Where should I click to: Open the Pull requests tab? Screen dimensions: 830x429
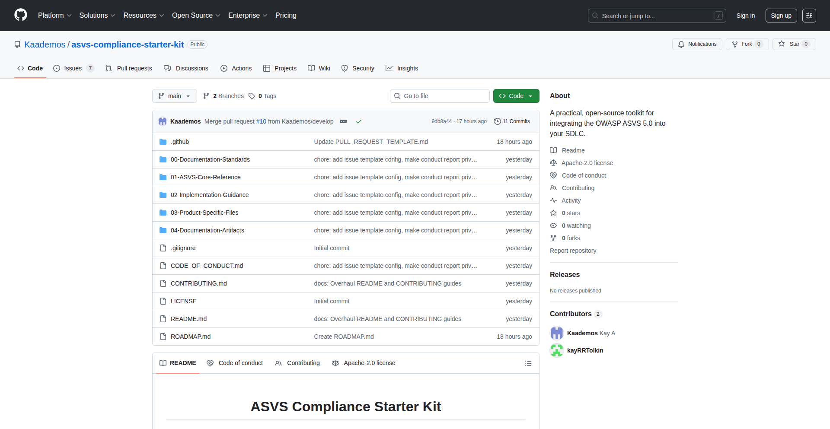(x=129, y=68)
